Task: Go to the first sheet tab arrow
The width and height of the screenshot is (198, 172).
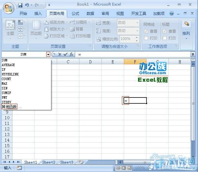Action: (5, 162)
